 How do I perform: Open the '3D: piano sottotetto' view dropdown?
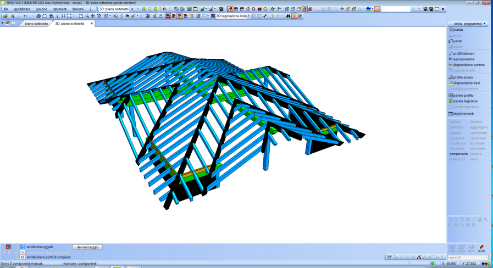(132, 9)
